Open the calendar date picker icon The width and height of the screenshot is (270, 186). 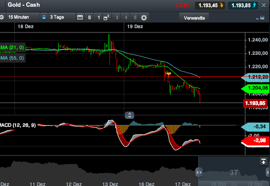pyautogui.click(x=80, y=17)
